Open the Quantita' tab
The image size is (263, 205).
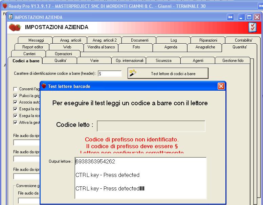click(x=240, y=47)
